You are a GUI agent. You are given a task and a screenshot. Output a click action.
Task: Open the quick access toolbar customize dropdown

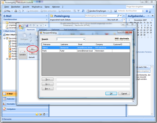tap(46, 25)
